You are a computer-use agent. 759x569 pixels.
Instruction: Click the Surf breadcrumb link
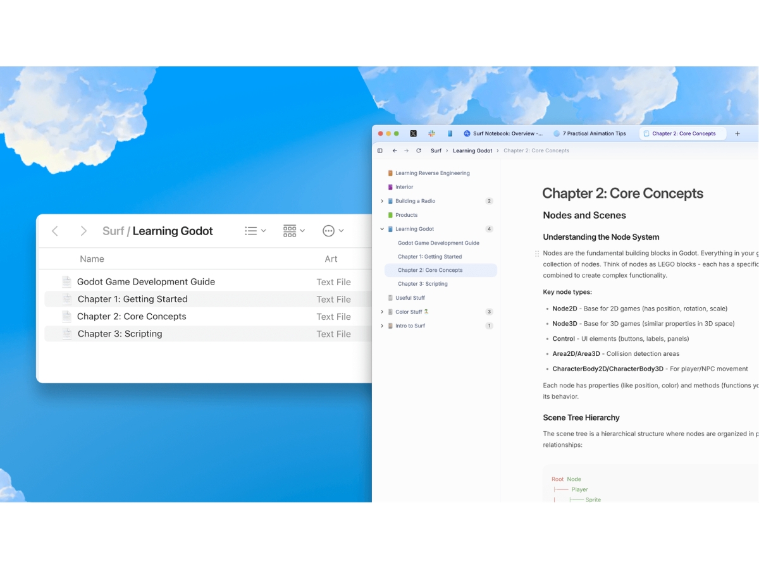[436, 150]
